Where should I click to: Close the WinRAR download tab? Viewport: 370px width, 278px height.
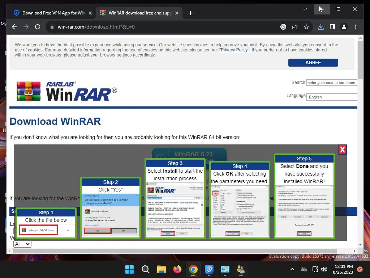176,13
